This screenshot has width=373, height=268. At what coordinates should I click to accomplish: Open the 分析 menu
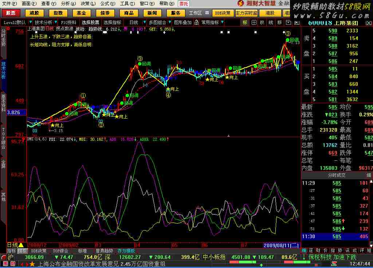coord(68,4)
